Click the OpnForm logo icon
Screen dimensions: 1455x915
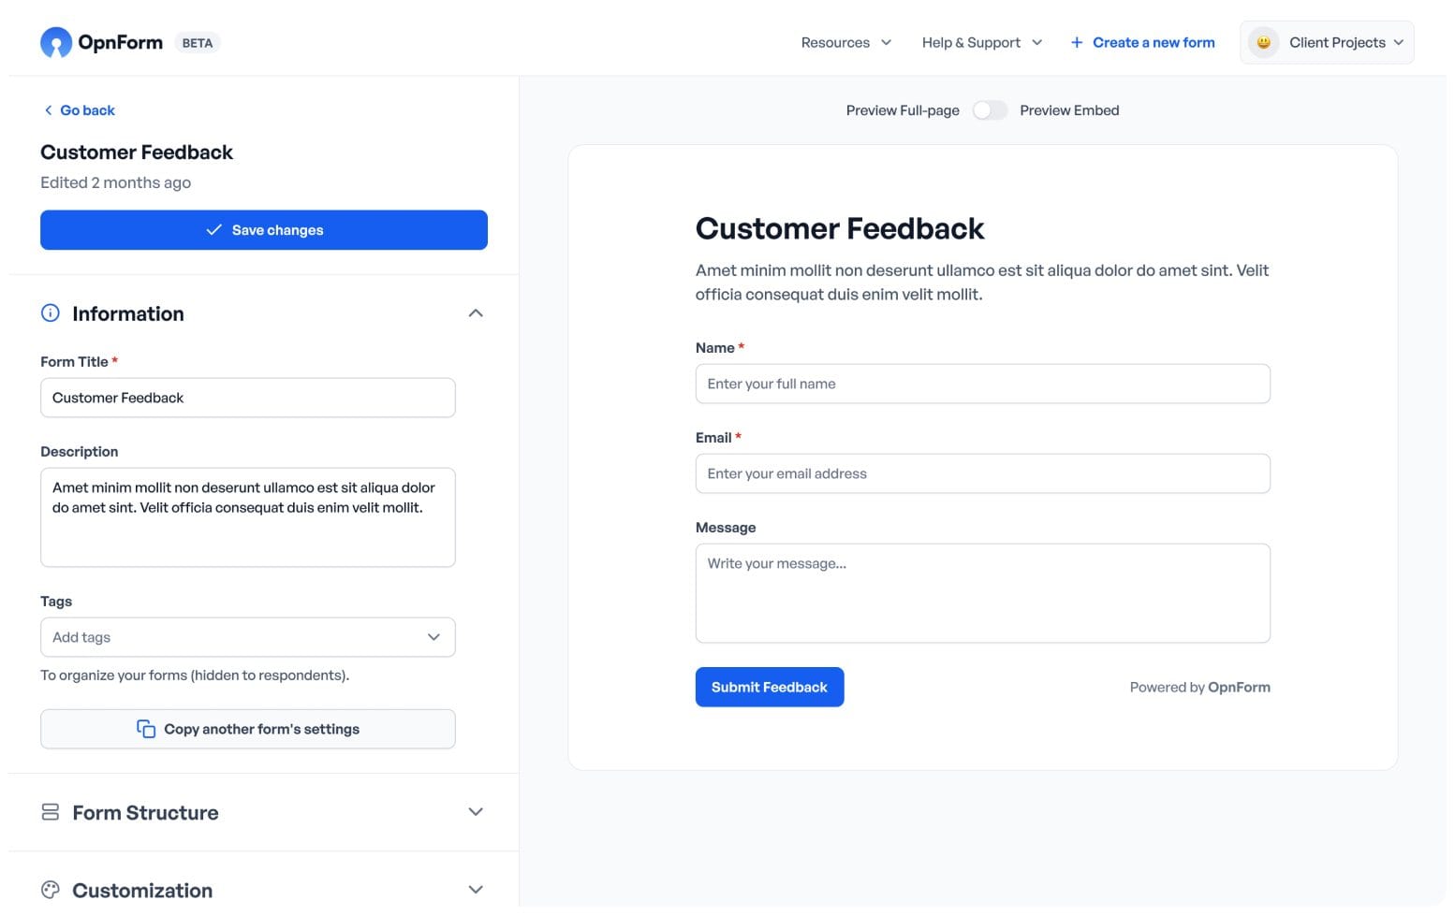tap(55, 42)
